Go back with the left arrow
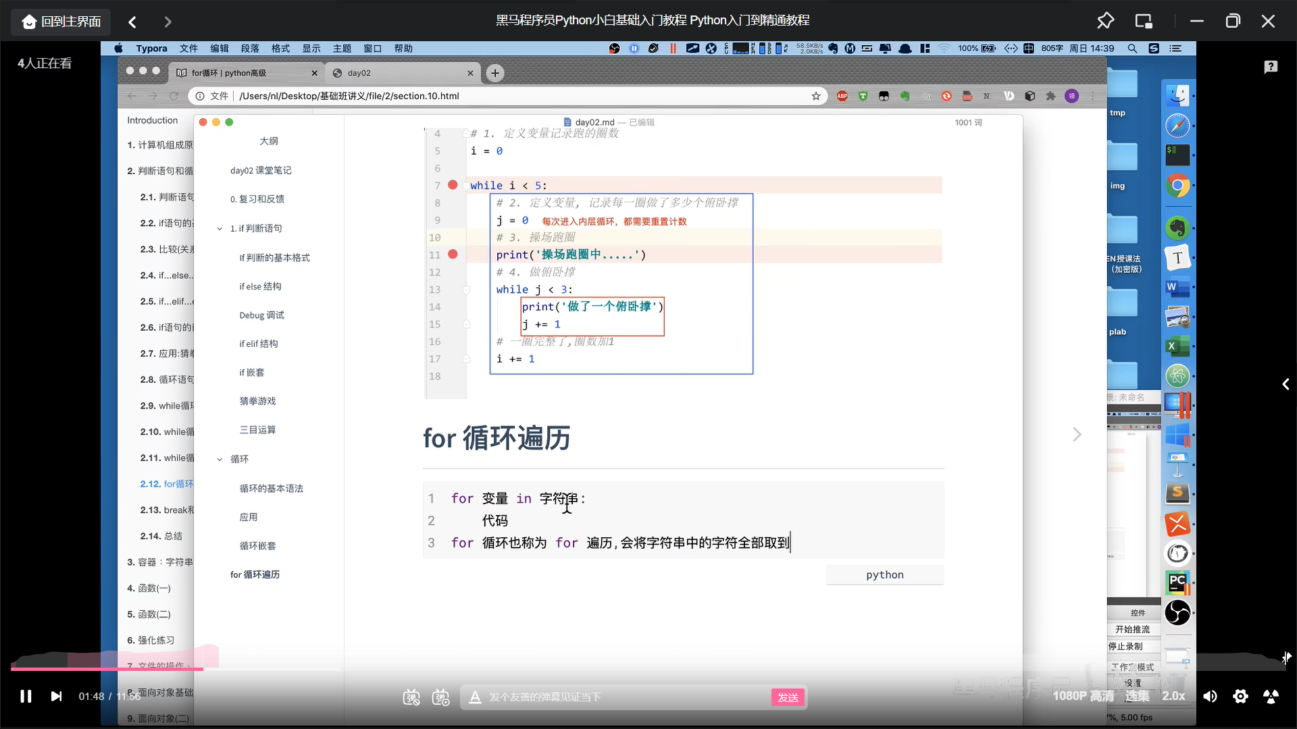1297x729 pixels. pyautogui.click(x=132, y=22)
